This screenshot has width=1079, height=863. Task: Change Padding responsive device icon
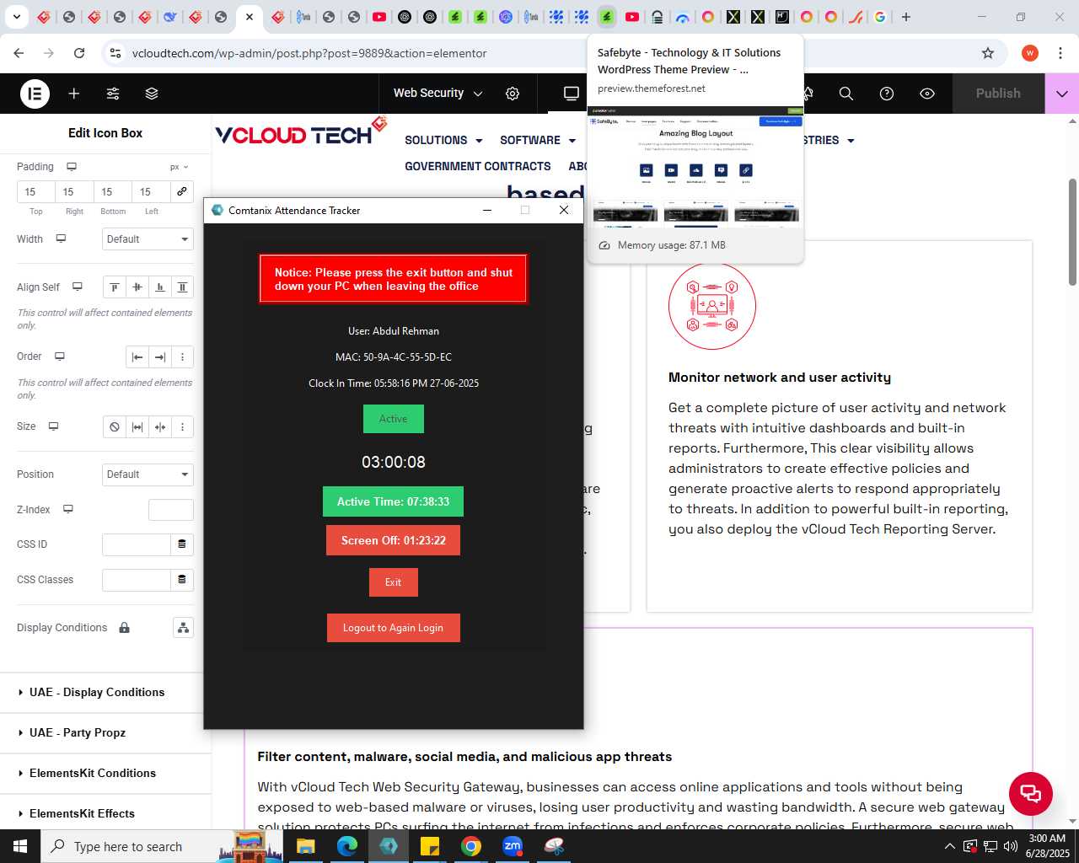point(72,167)
